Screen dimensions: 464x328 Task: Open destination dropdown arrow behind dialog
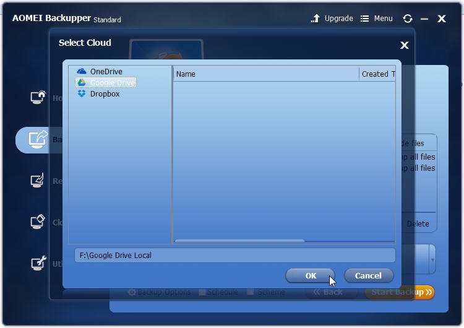[x=432, y=260]
